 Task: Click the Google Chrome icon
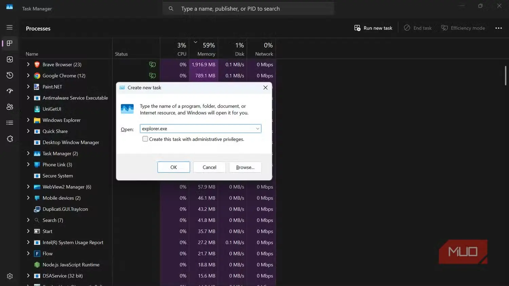click(37, 76)
